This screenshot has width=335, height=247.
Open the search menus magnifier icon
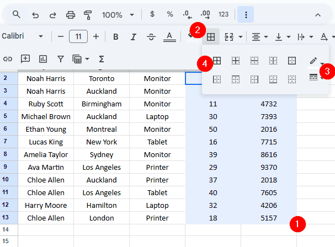pos(16,15)
